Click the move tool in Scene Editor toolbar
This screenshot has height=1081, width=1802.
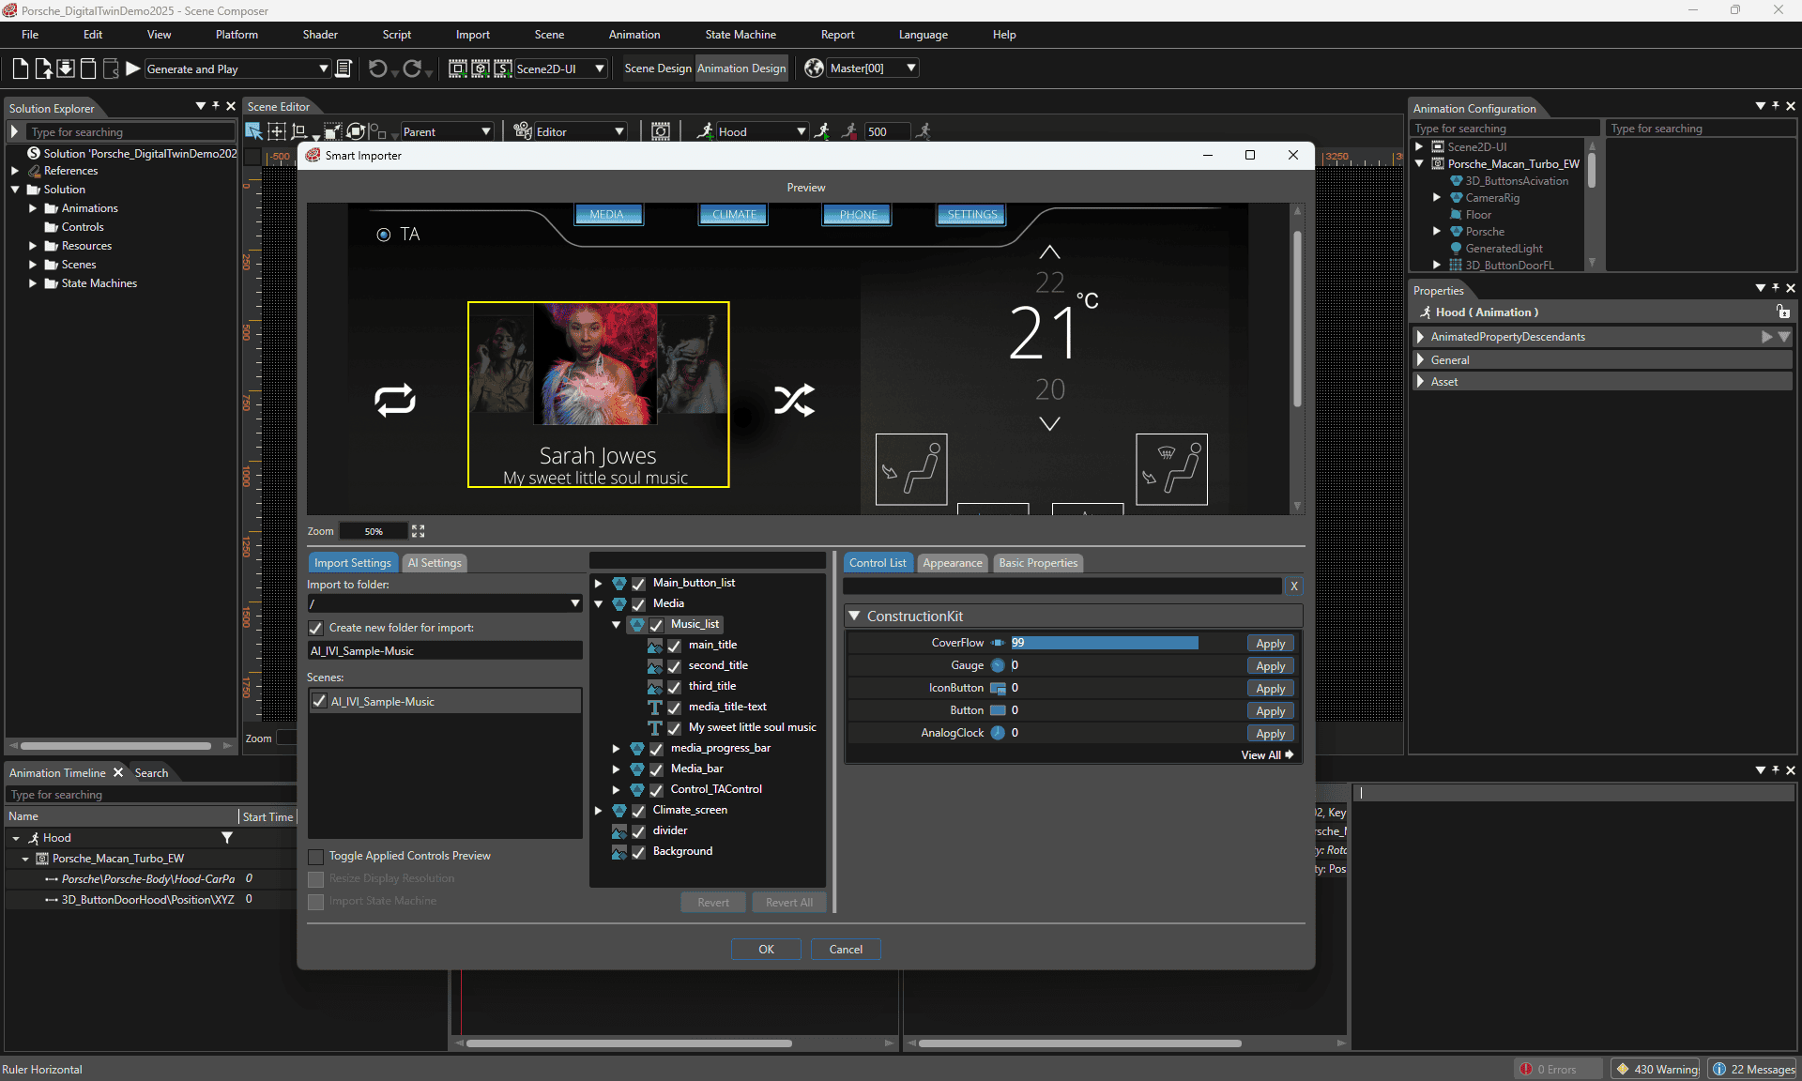(x=277, y=131)
